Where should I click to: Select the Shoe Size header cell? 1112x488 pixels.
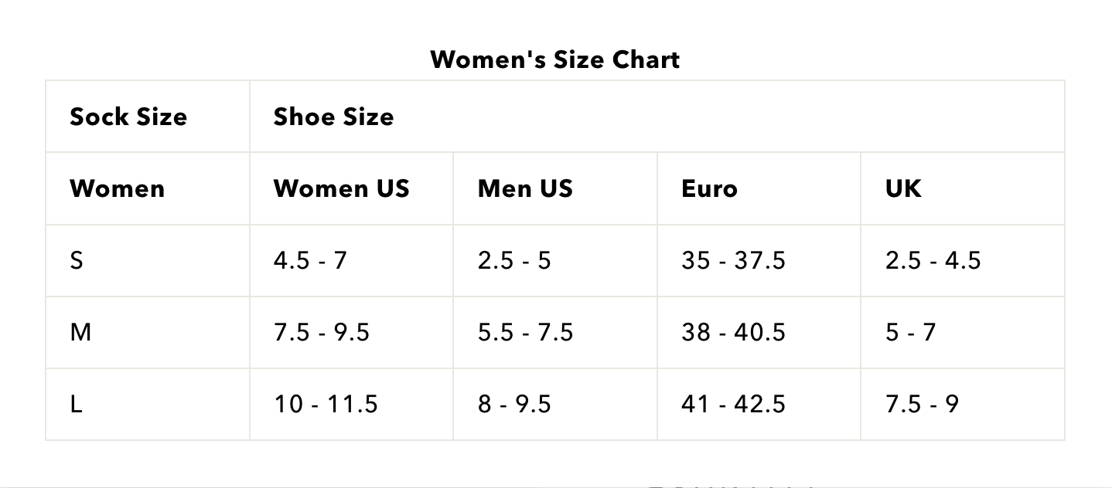(657, 117)
